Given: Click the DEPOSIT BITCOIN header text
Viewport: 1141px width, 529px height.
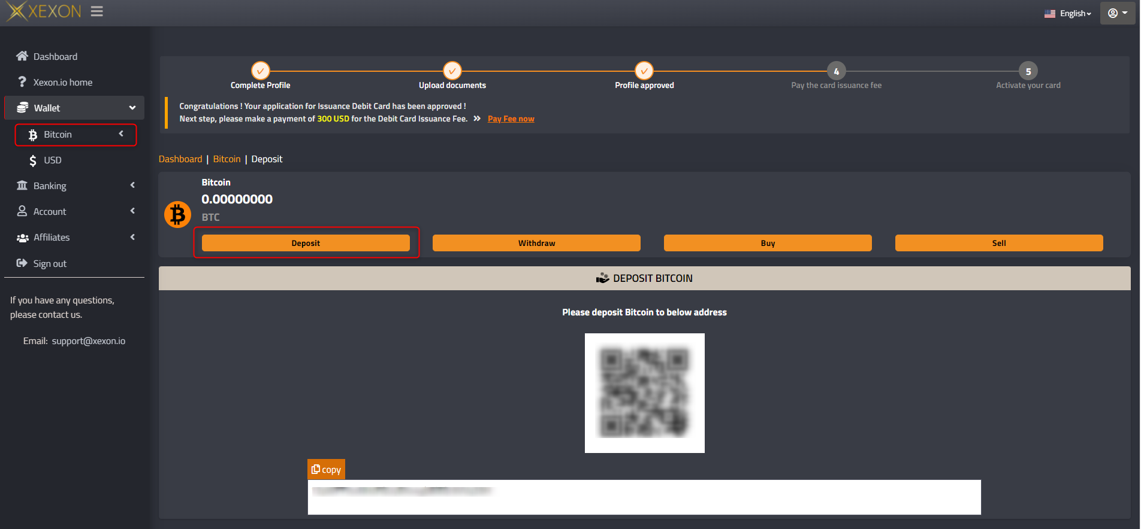Looking at the screenshot, I should pyautogui.click(x=653, y=278).
